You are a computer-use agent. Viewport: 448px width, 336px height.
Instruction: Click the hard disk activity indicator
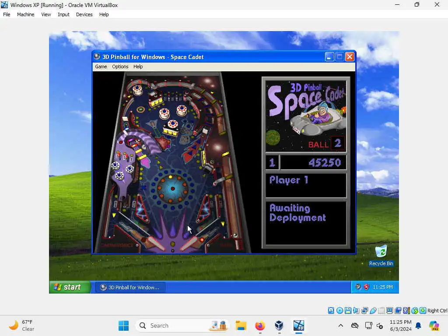[331, 311]
